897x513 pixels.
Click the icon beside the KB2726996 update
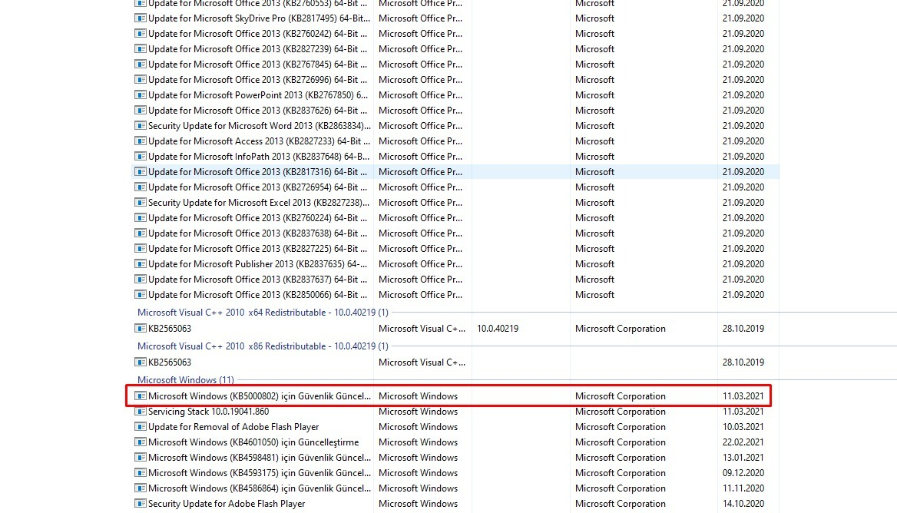[140, 80]
